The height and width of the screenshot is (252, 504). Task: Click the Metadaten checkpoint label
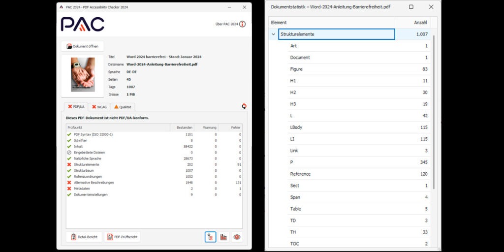(x=82, y=189)
